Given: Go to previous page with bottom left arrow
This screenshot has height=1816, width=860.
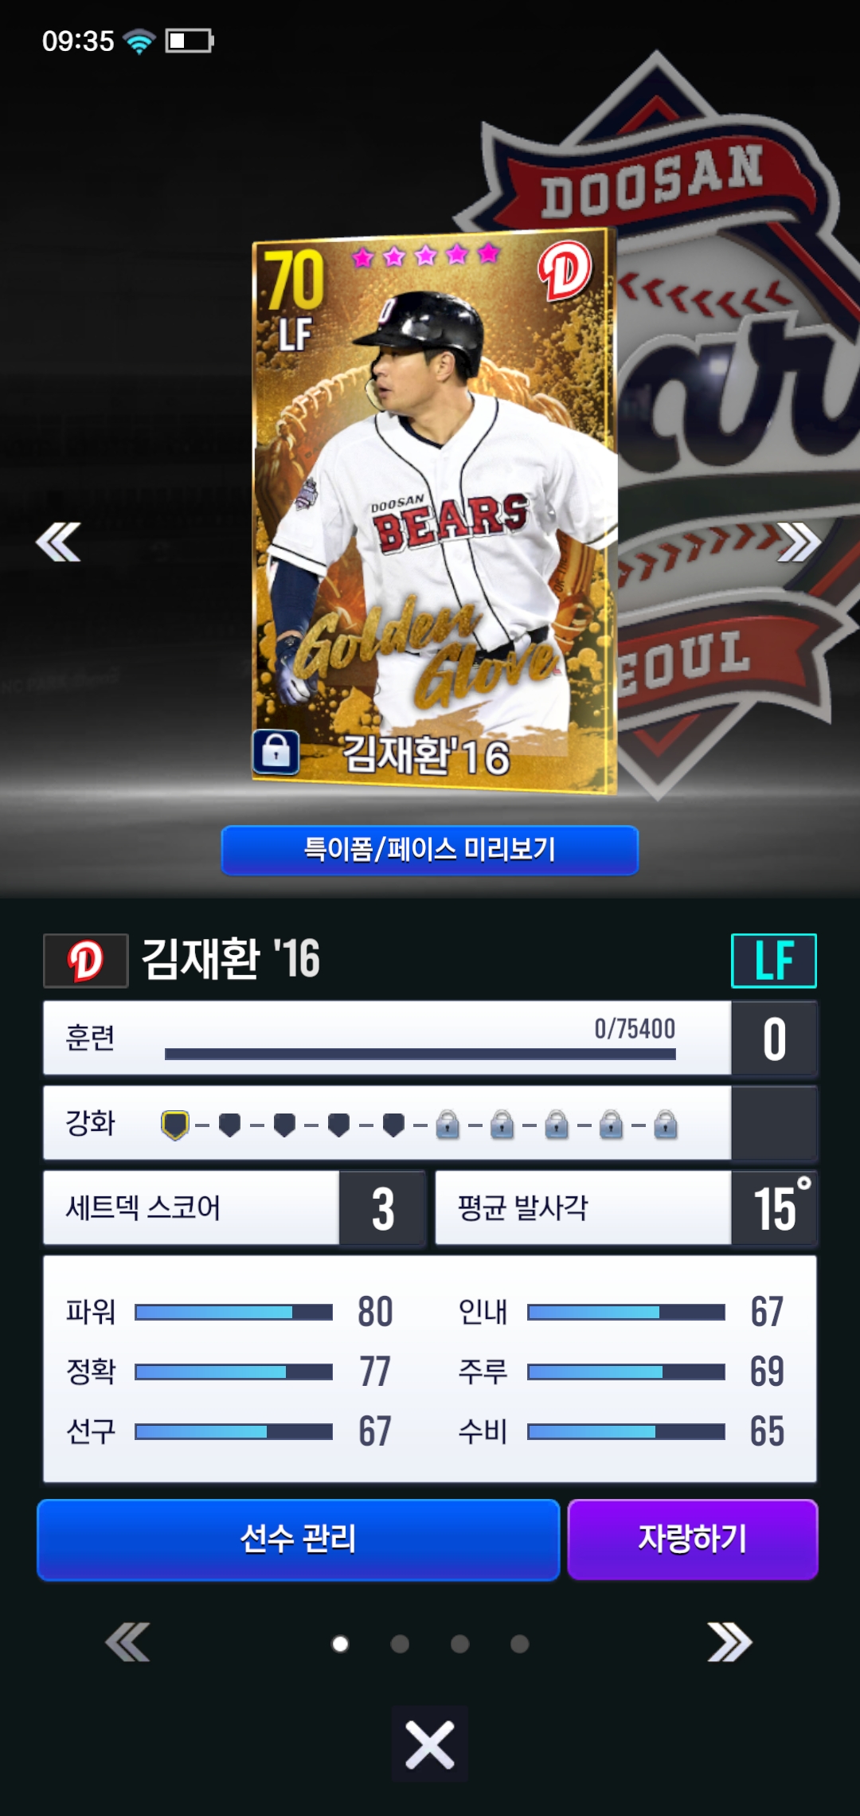Looking at the screenshot, I should pyautogui.click(x=127, y=1642).
